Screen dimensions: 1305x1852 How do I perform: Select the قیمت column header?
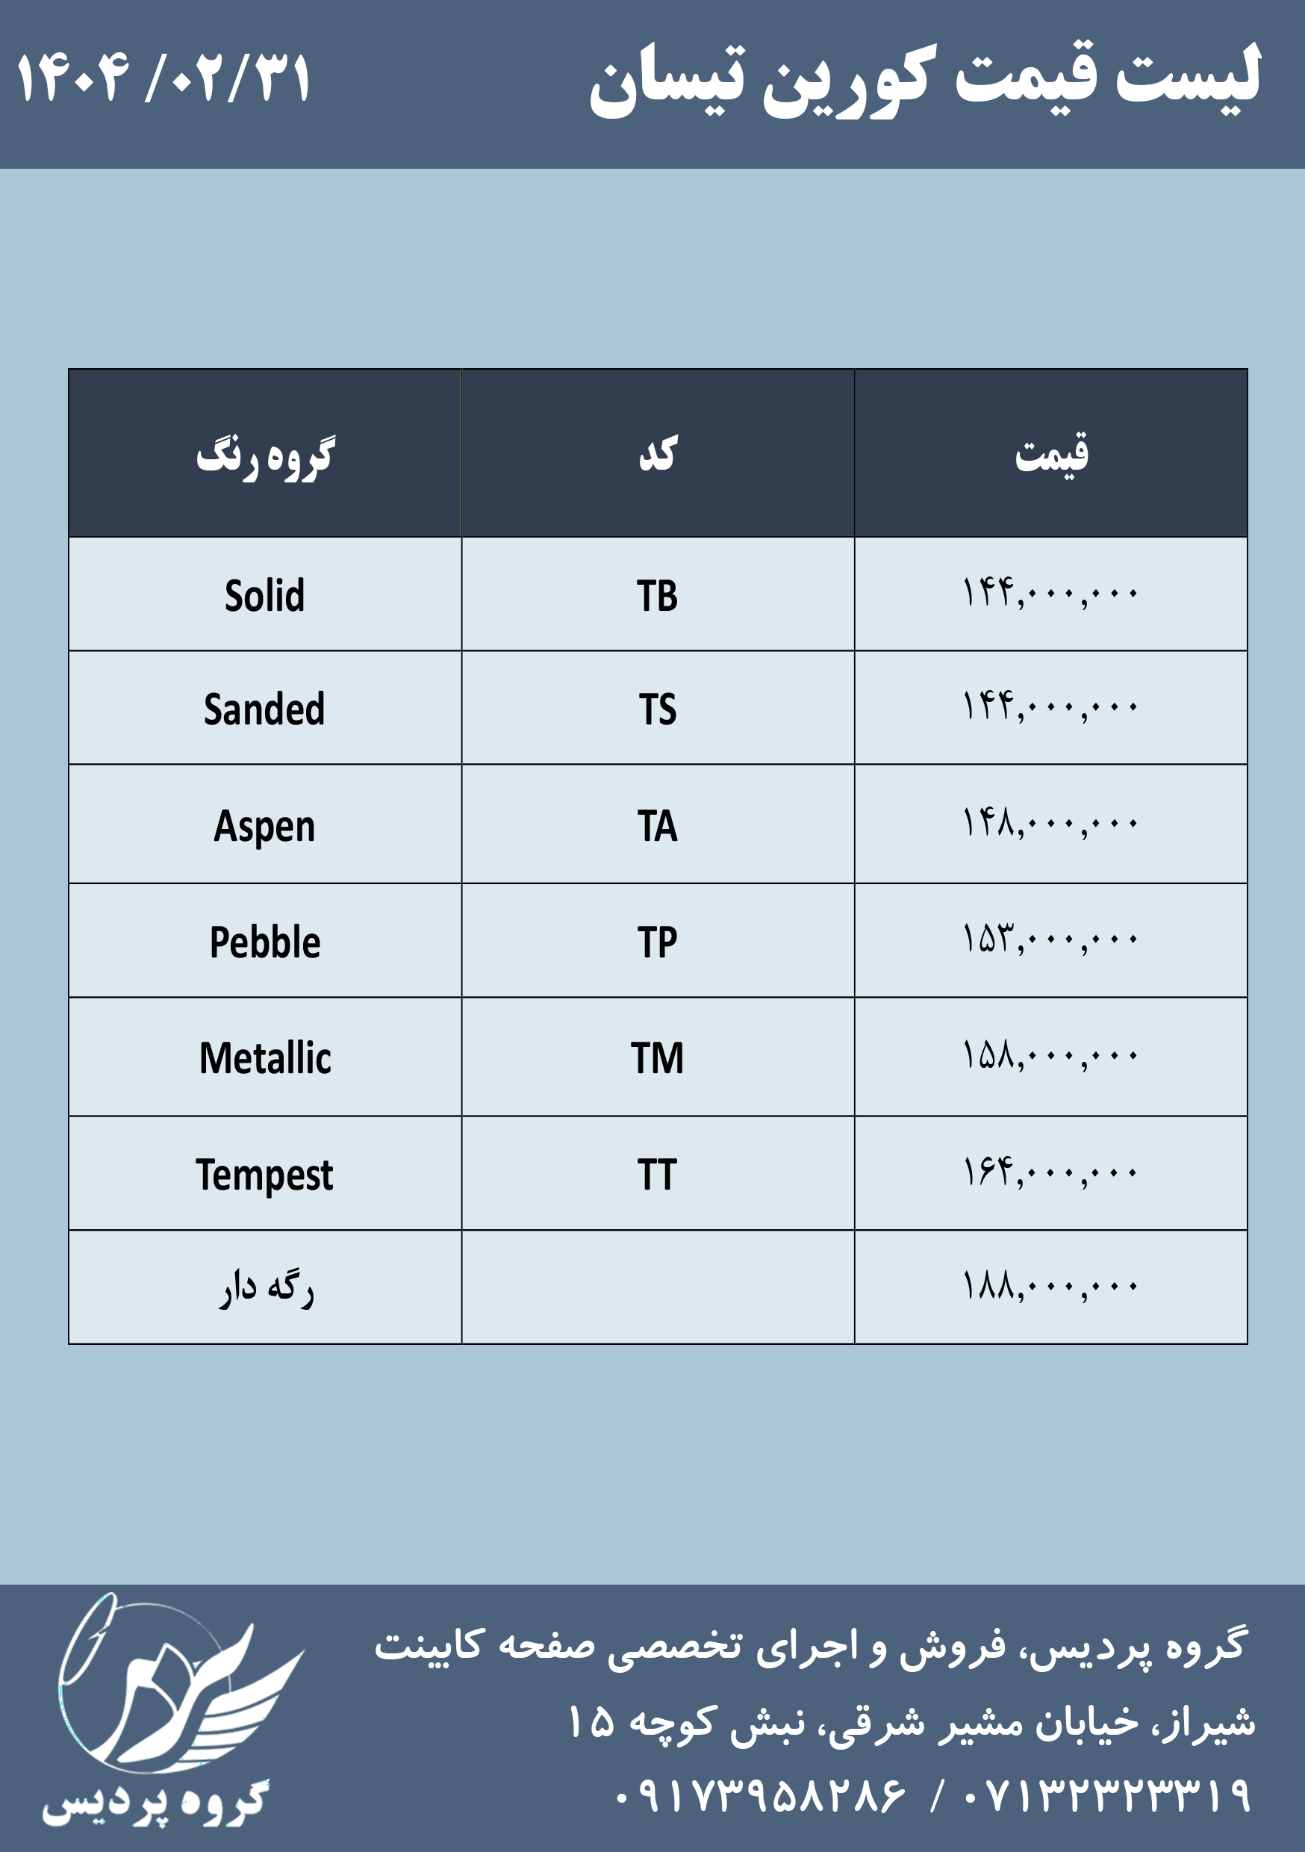[1051, 453]
